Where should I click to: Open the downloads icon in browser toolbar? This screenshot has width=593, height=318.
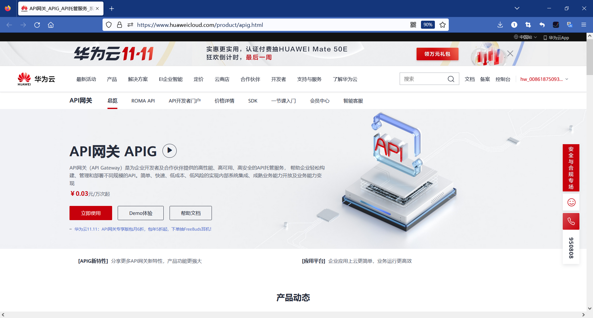coord(500,25)
